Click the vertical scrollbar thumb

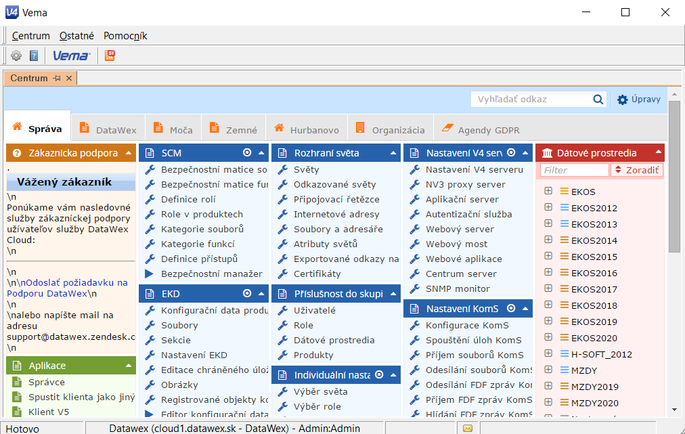[x=675, y=177]
